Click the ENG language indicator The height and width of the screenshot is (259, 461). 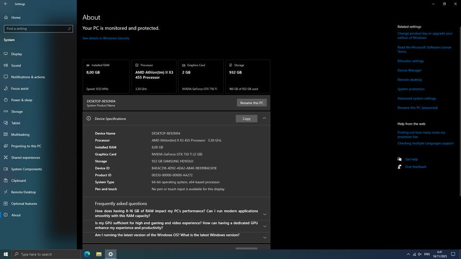(x=427, y=254)
